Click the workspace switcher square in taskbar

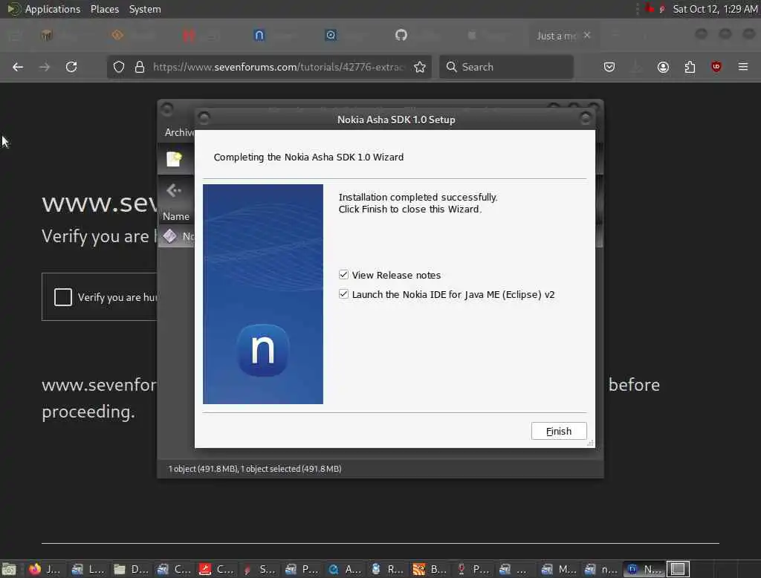(678, 569)
